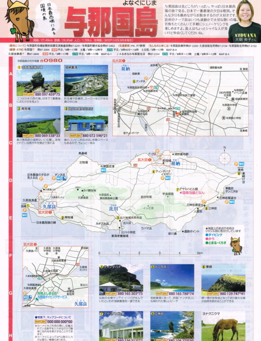
Task: Click the 宇良部岳 mountain label
Action: click(168, 194)
